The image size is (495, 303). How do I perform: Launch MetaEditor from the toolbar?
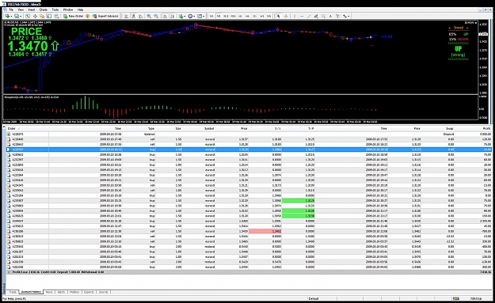(87, 16)
